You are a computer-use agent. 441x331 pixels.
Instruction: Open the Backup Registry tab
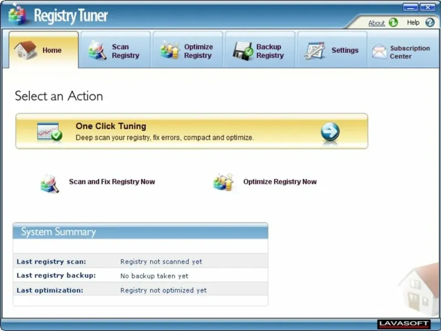click(x=260, y=50)
